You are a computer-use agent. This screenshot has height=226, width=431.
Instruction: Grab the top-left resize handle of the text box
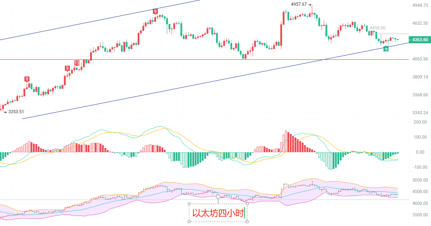click(x=189, y=204)
